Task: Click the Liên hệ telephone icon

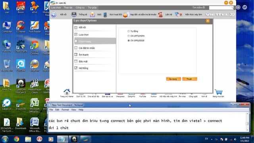Action: (160, 15)
